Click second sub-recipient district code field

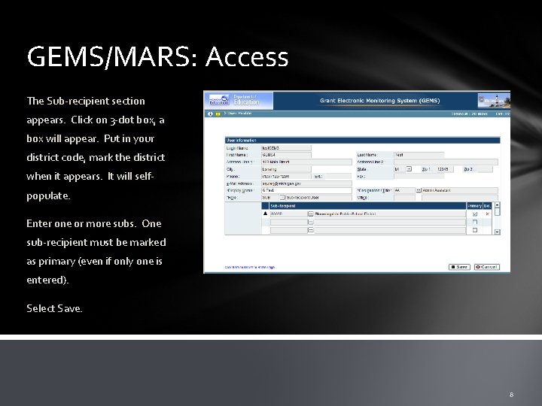288,222
